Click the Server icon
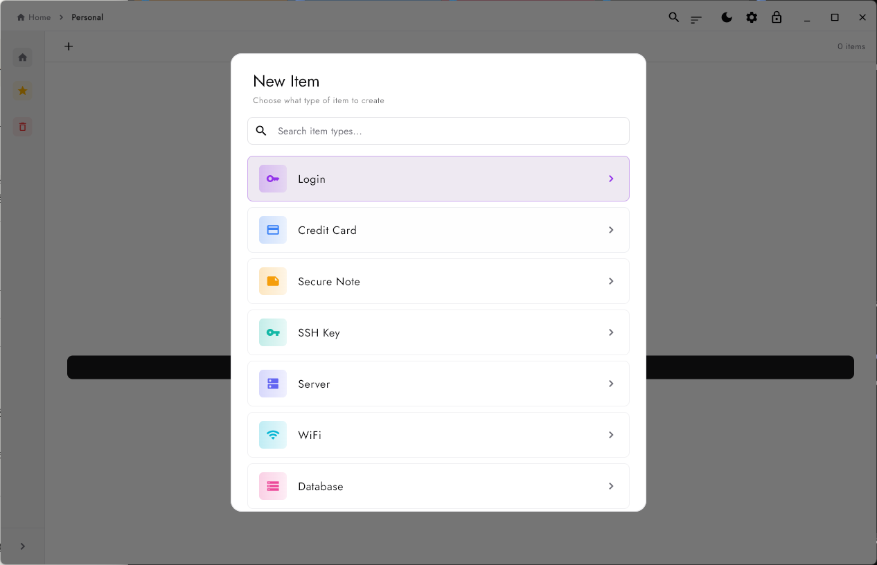 click(273, 384)
